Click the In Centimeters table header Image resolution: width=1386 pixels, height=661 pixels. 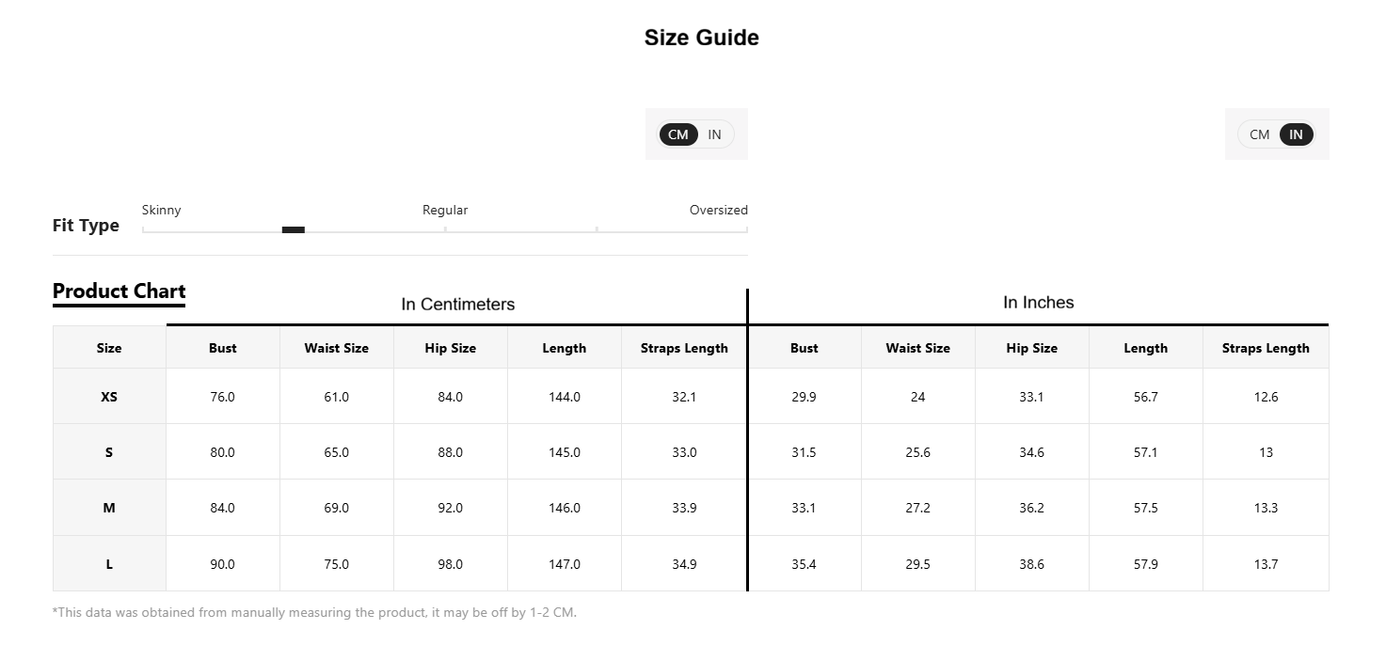[x=458, y=305]
